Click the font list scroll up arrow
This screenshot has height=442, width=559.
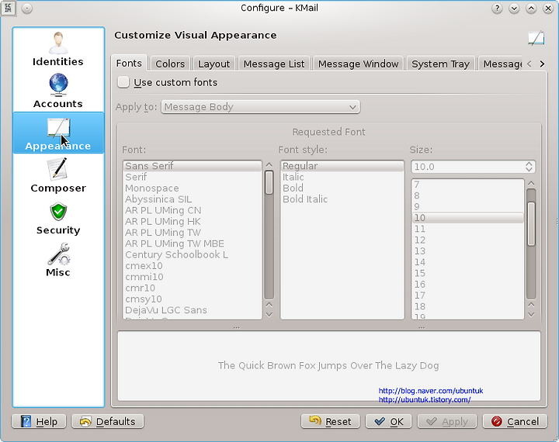coord(269,165)
